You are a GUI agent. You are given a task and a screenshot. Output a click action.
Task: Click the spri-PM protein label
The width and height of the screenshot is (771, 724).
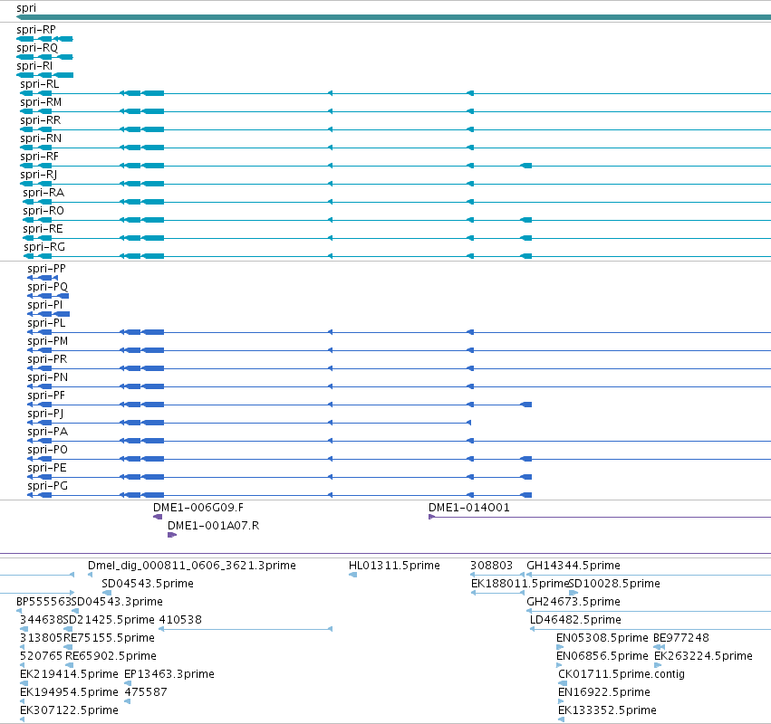(48, 341)
